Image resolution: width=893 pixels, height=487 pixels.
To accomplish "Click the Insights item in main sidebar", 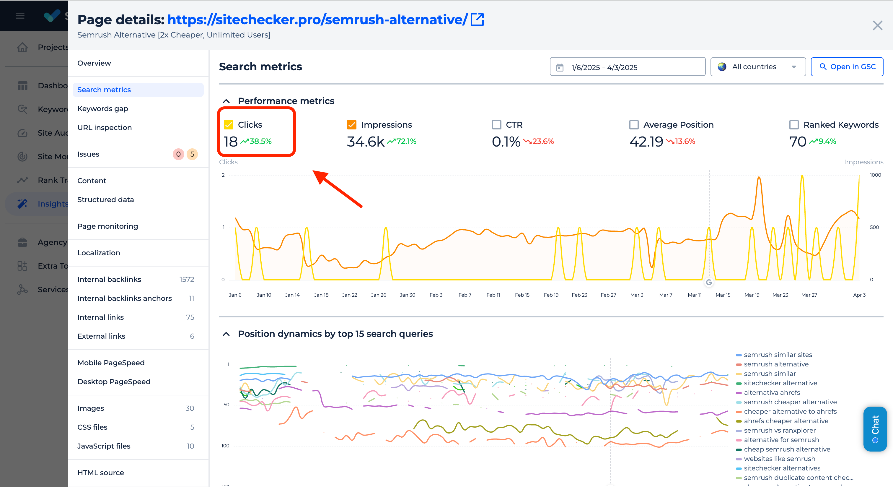I will (x=37, y=204).
